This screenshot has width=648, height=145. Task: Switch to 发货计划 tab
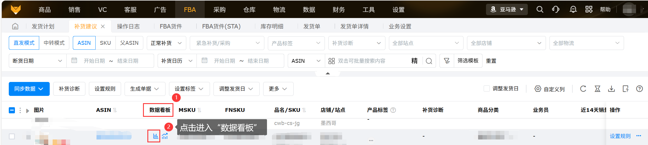click(43, 26)
